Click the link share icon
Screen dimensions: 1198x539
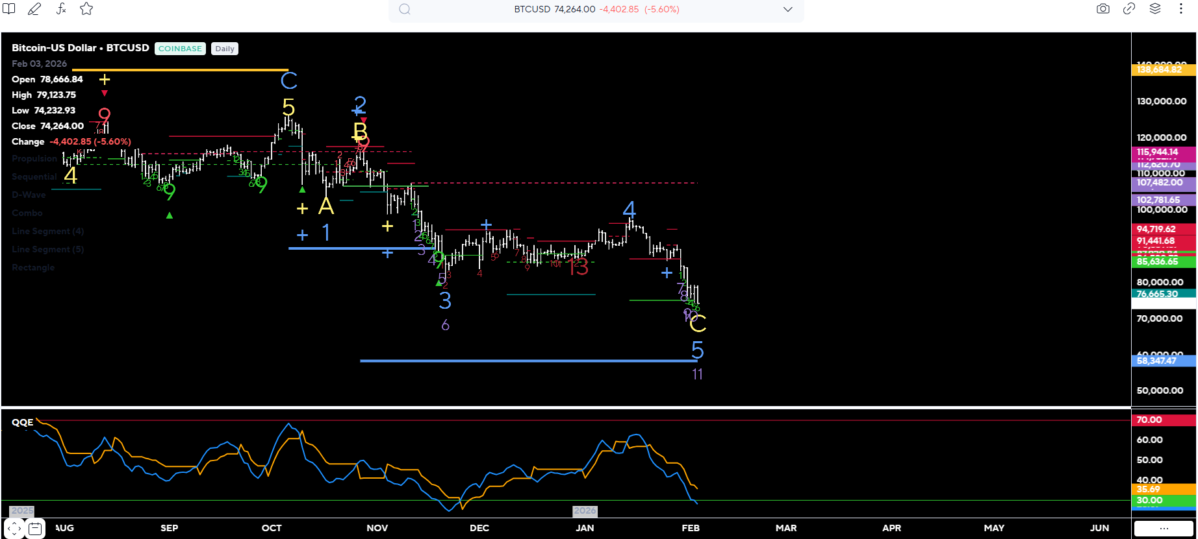pos(1129,9)
